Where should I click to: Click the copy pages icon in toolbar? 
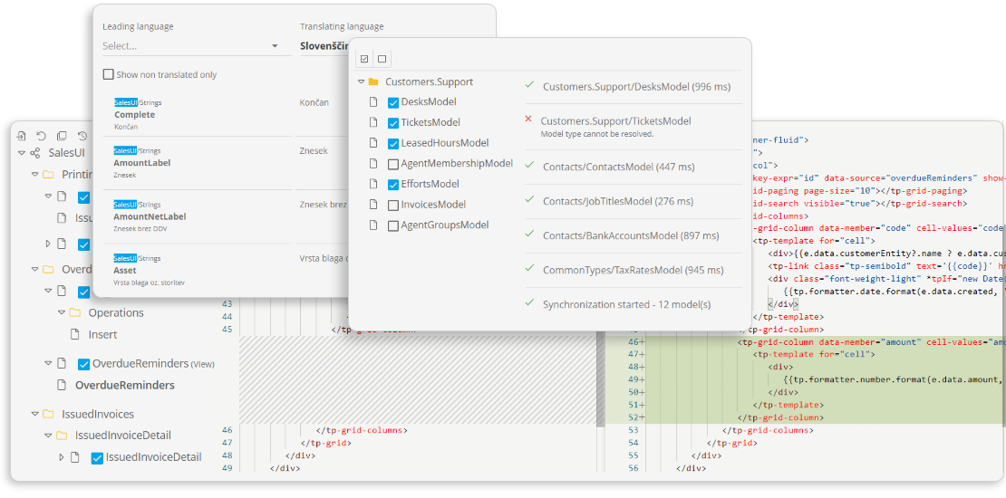(x=62, y=136)
